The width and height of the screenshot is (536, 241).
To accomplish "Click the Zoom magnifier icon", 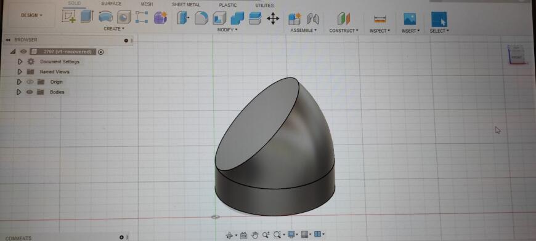I will click(x=266, y=235).
